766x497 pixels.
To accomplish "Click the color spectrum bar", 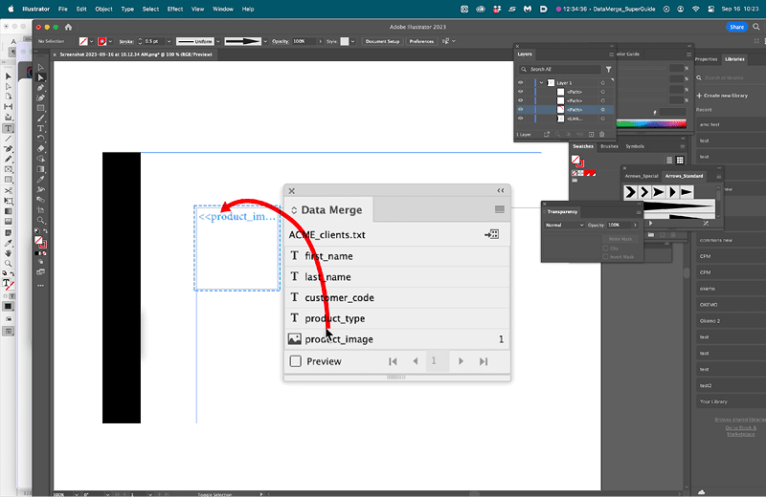I will pyautogui.click(x=651, y=124).
